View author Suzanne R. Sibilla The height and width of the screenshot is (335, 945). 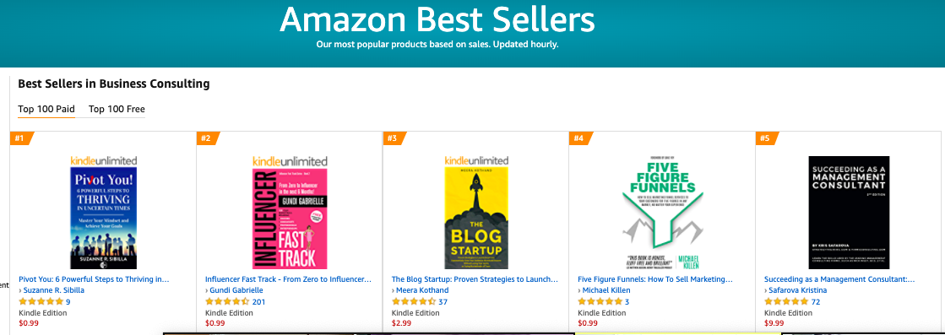(x=54, y=290)
